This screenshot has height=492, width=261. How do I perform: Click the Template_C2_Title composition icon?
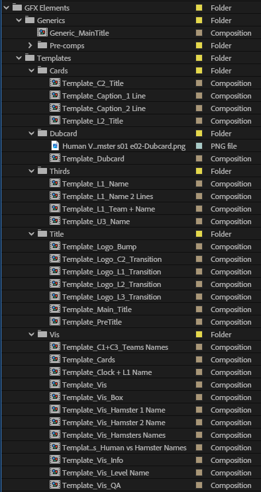point(55,83)
